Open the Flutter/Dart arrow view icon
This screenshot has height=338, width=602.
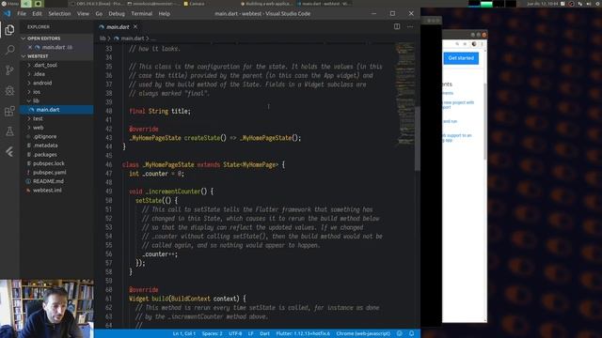click(x=9, y=152)
